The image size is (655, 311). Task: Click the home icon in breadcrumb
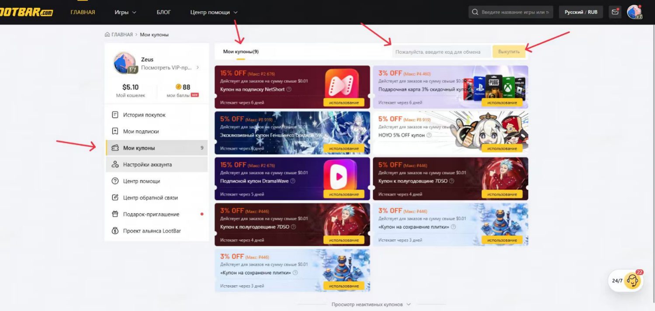[107, 35]
